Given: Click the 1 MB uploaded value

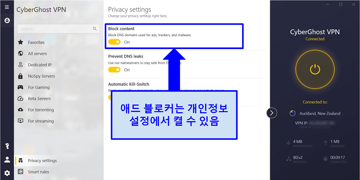Looking at the screenshot, I should 335,142.
